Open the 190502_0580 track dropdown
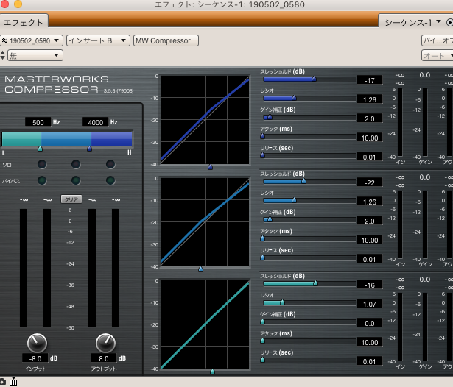This screenshot has width=453, height=387. pos(32,40)
